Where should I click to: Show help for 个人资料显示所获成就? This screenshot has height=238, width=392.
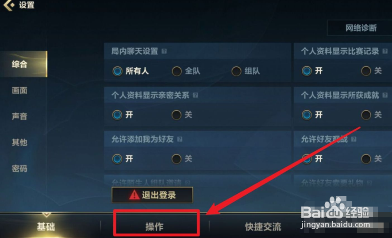coord(385,95)
